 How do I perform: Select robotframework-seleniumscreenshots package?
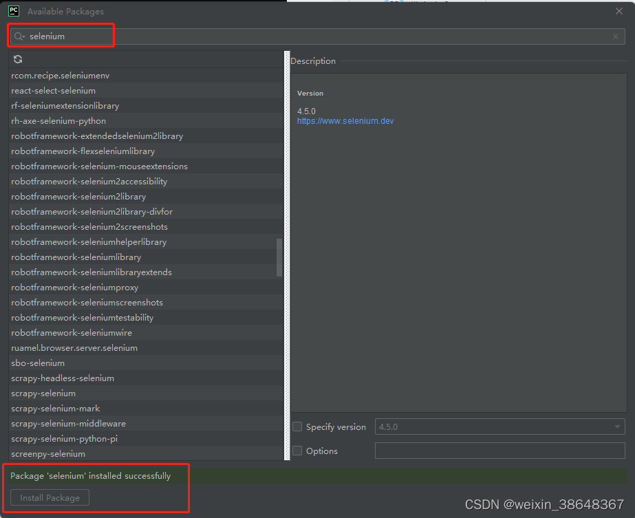coord(146,303)
